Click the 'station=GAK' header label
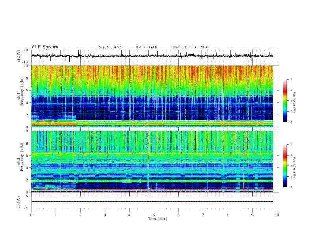The image size is (312, 241). coord(146,47)
